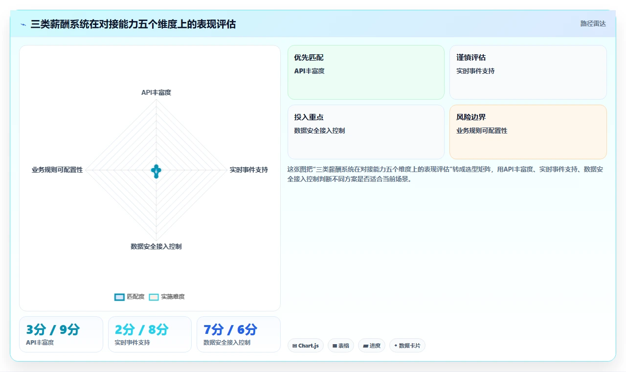Click the 实施难度 legend label

click(173, 297)
